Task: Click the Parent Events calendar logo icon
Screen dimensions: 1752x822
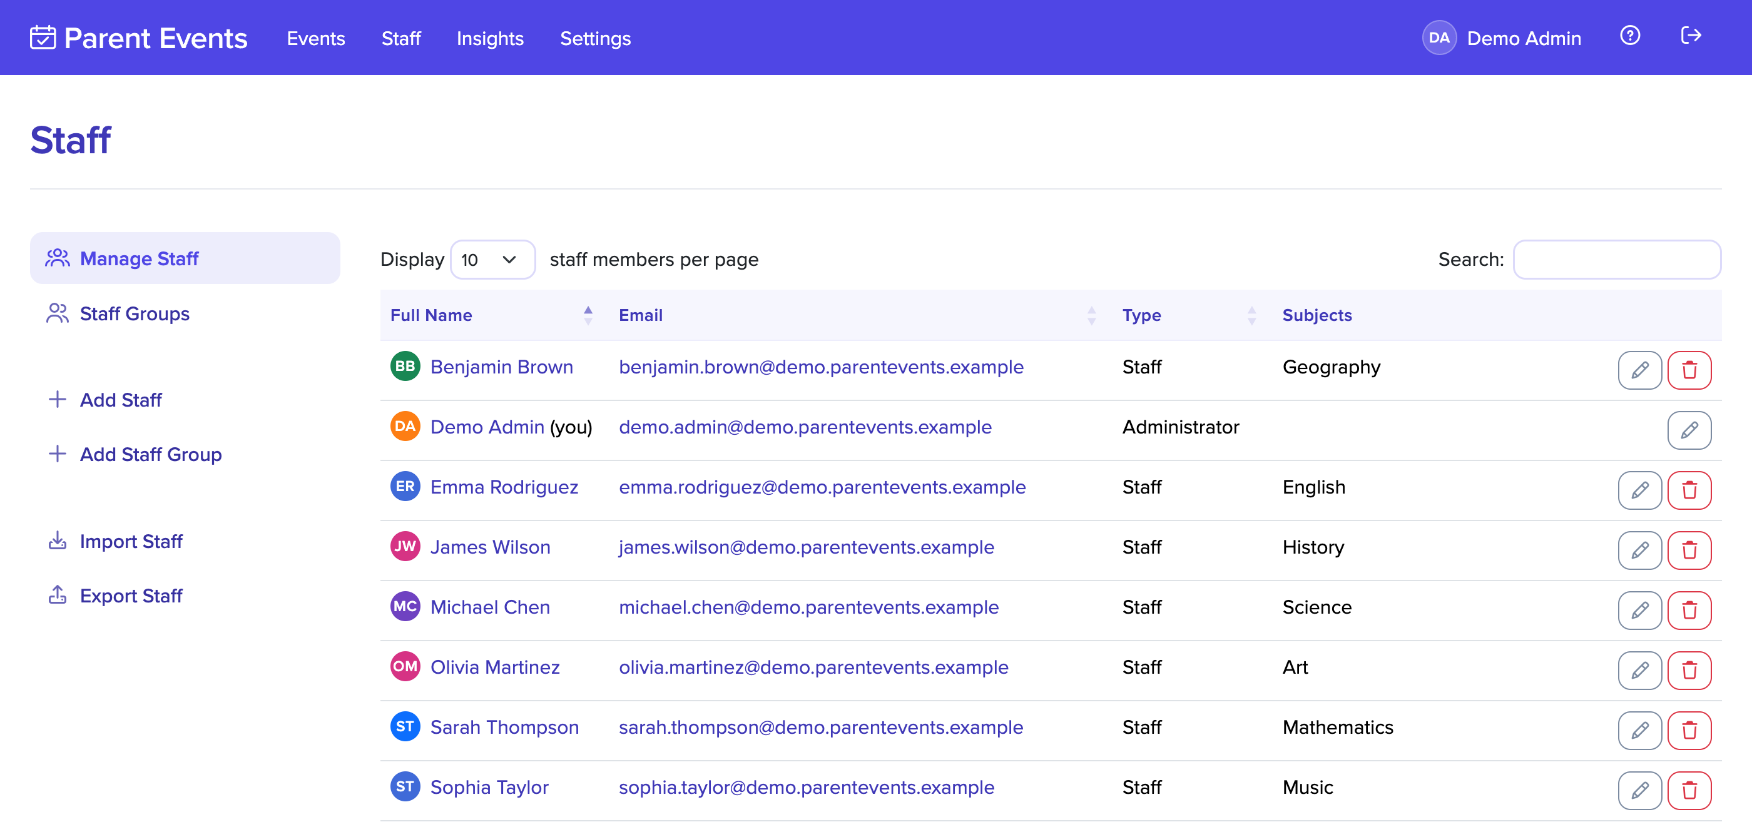Action: tap(43, 38)
